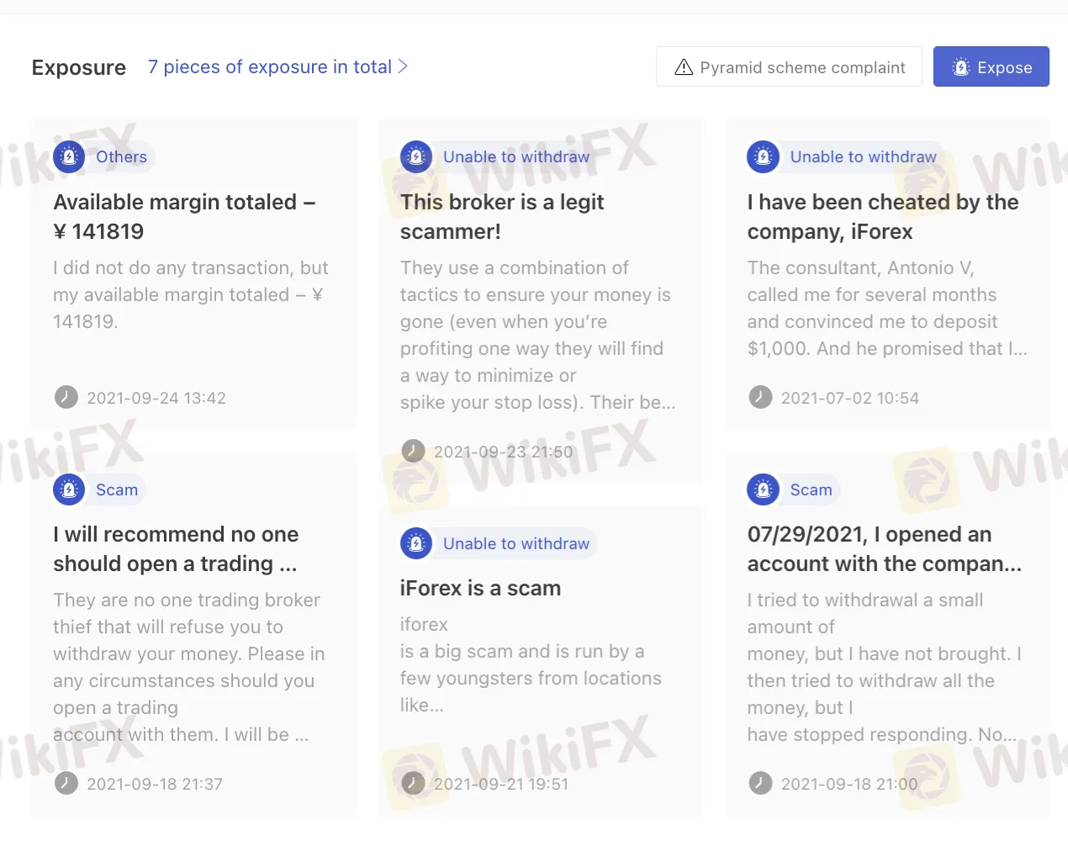Expand the 7 pieces of exposure arrow
The width and height of the screenshot is (1068, 841).
pyautogui.click(x=404, y=66)
